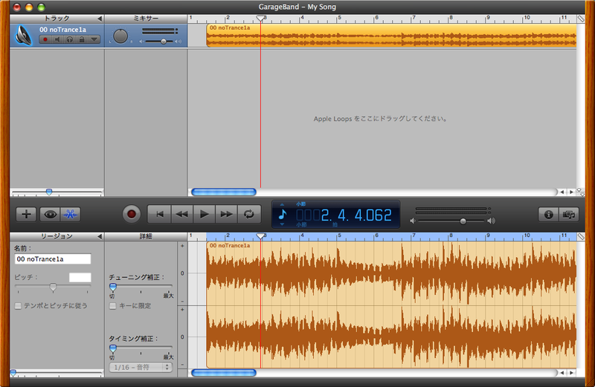Toggle the loop browser eye button
The height and width of the screenshot is (387, 595).
tap(50, 214)
